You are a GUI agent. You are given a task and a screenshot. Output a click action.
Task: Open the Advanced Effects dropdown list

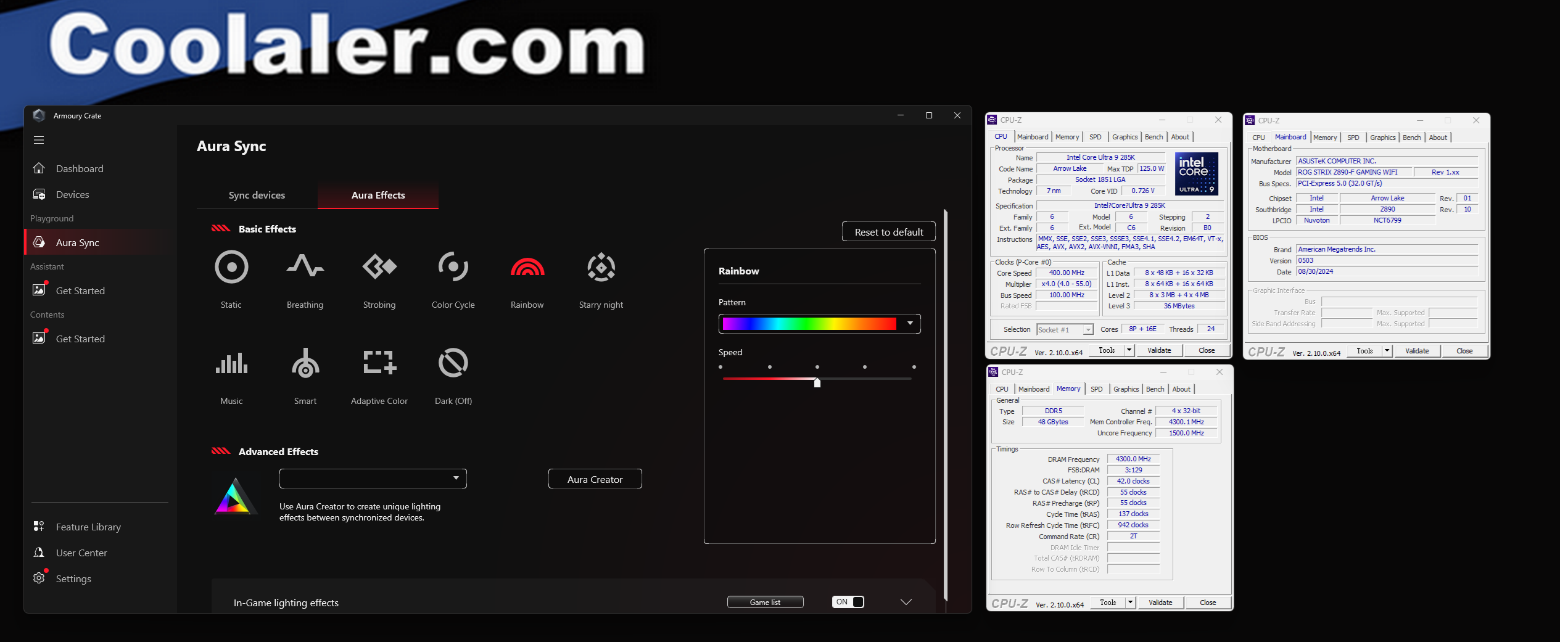[373, 479]
